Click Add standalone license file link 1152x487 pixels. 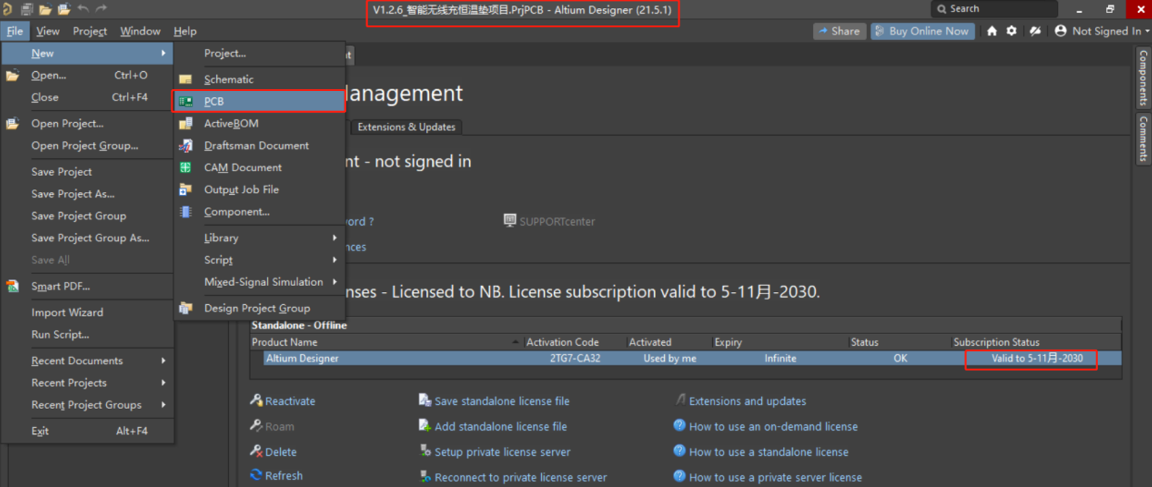[500, 426]
